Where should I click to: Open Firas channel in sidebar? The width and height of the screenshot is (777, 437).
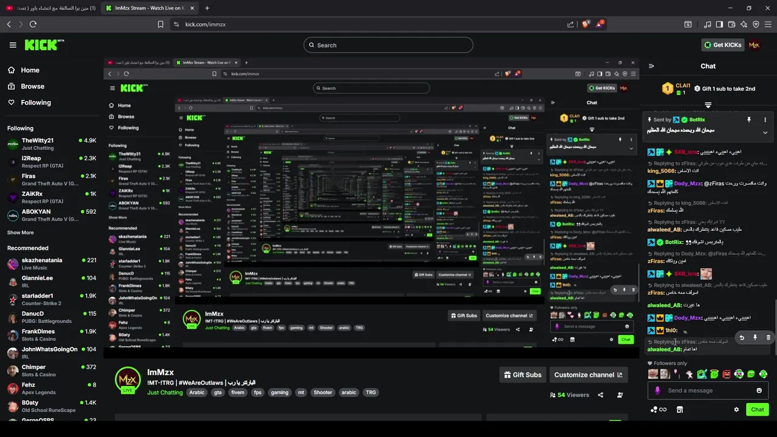point(52,180)
